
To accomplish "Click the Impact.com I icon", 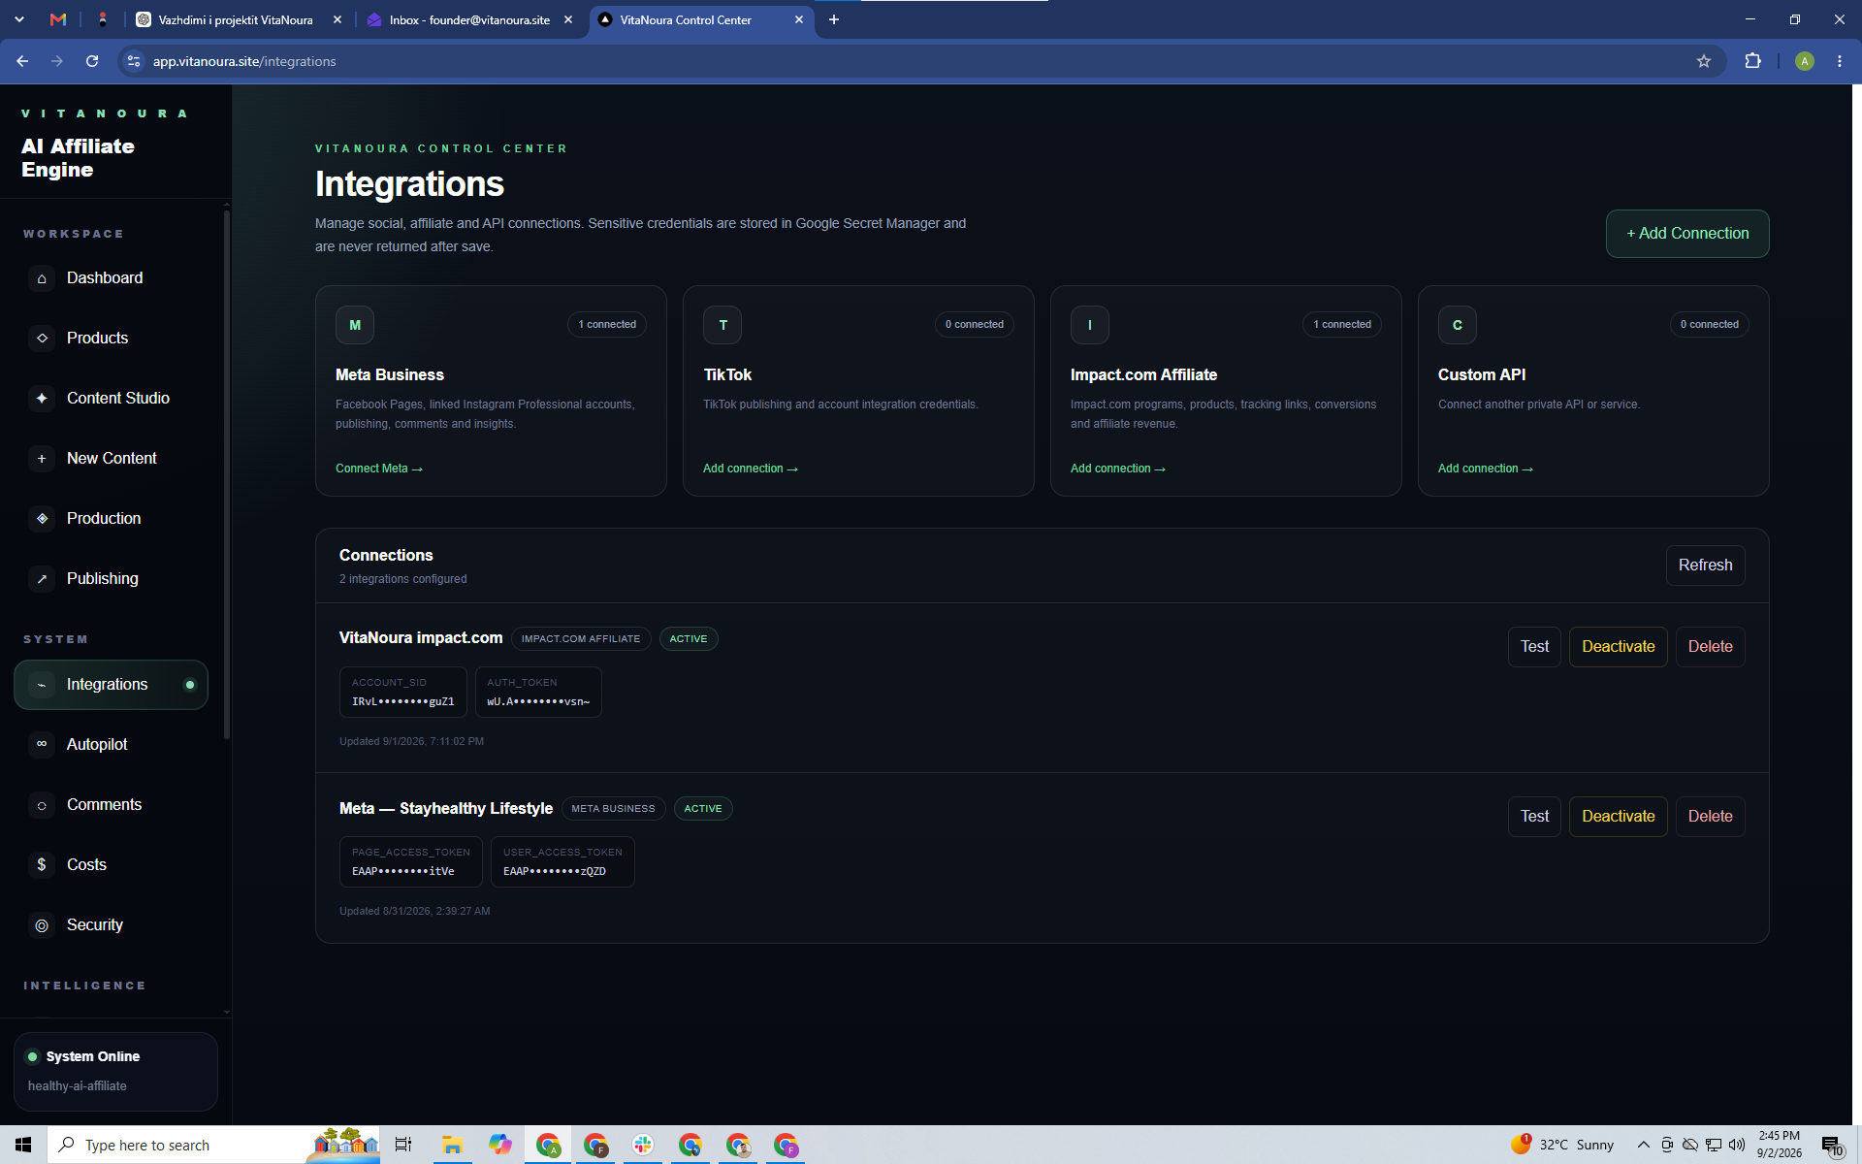I will pos(1090,325).
